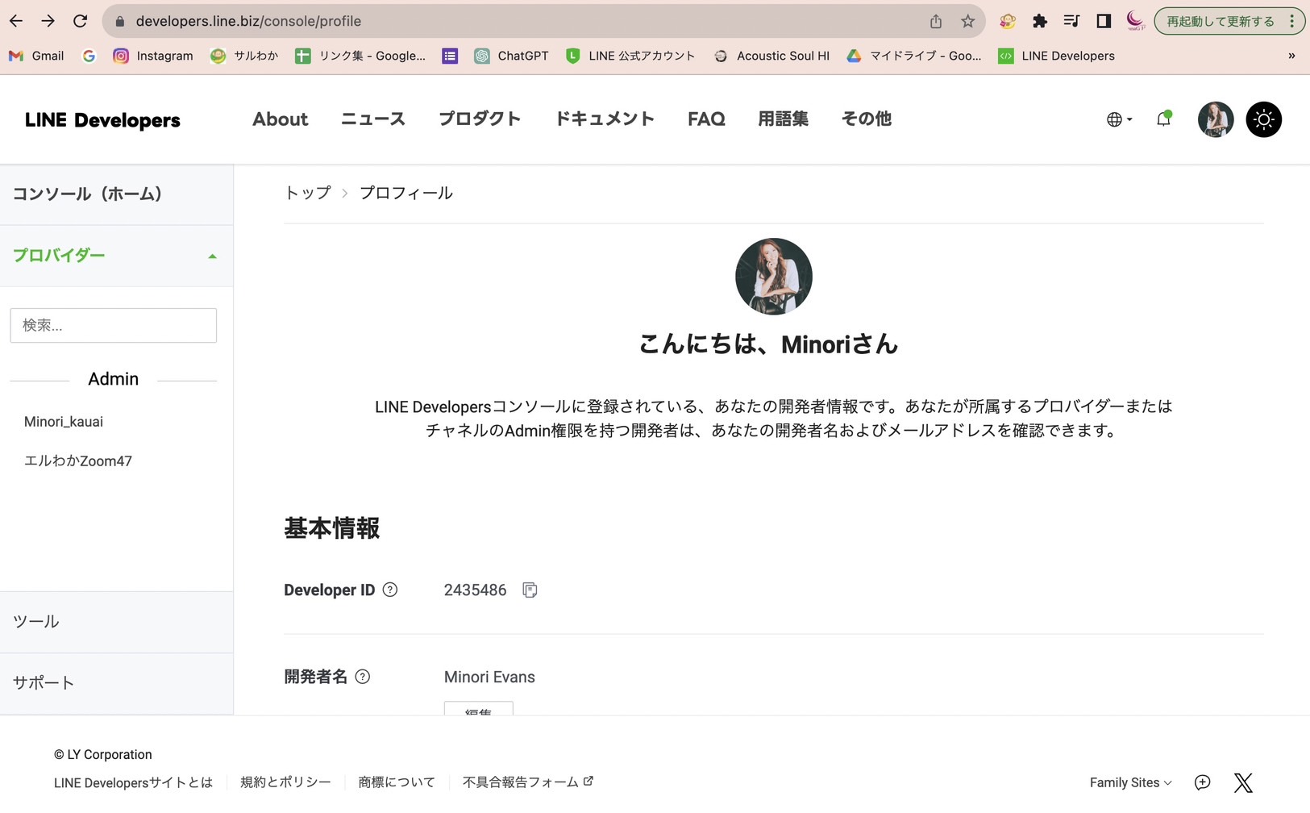Go forward in browser history
This screenshot has width=1310, height=813.
pos(48,21)
